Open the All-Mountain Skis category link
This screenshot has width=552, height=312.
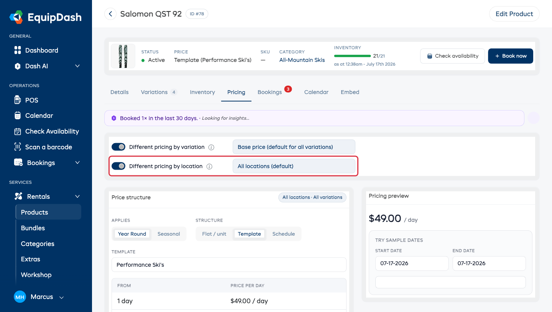click(x=302, y=60)
